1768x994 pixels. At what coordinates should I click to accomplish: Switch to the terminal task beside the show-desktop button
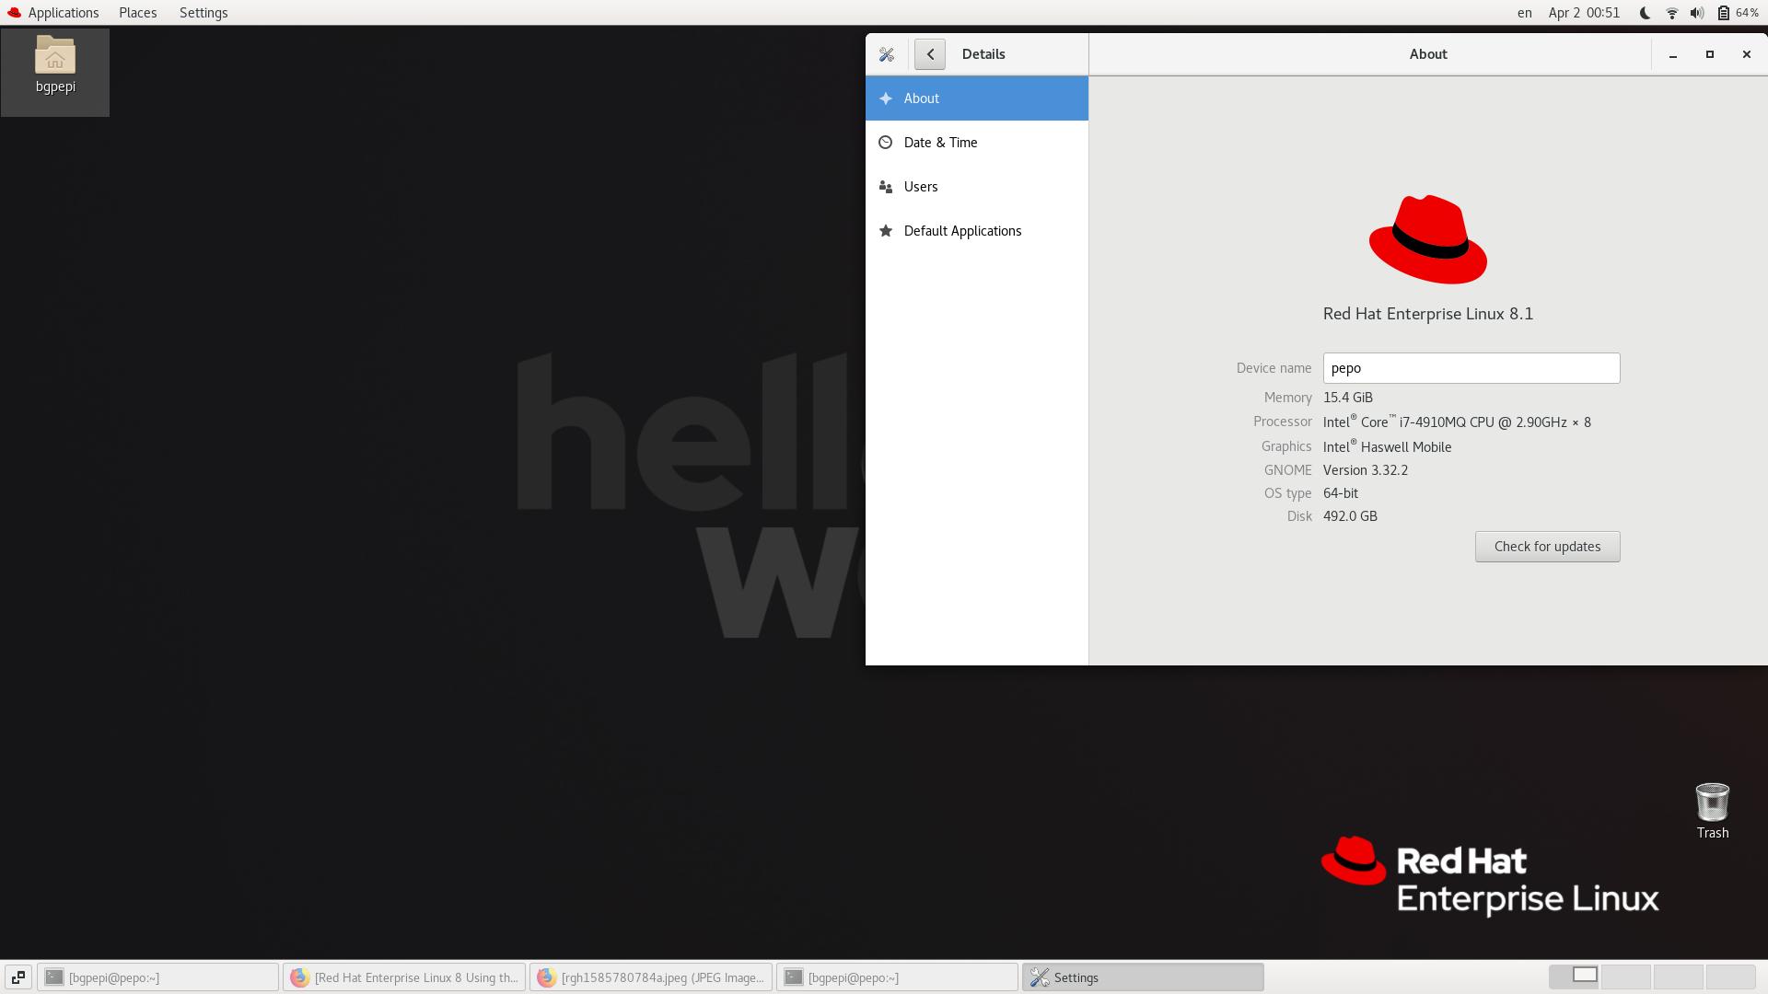click(x=158, y=977)
